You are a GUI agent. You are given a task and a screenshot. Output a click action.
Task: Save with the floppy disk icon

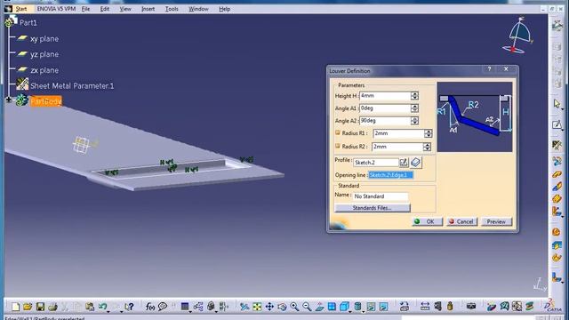coord(40,307)
